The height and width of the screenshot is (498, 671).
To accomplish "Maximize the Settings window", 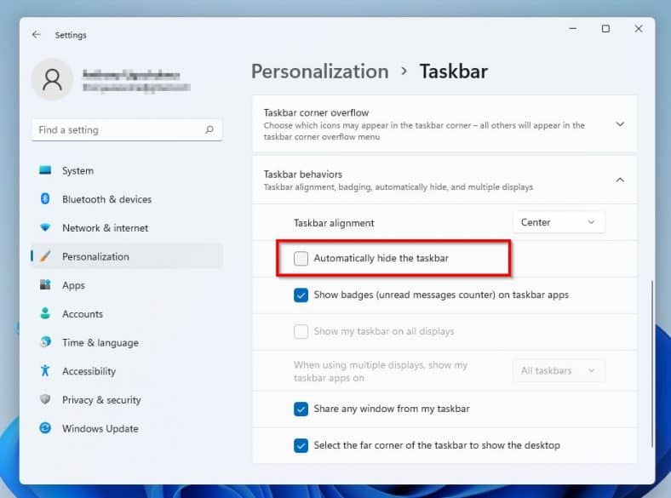I will click(605, 29).
